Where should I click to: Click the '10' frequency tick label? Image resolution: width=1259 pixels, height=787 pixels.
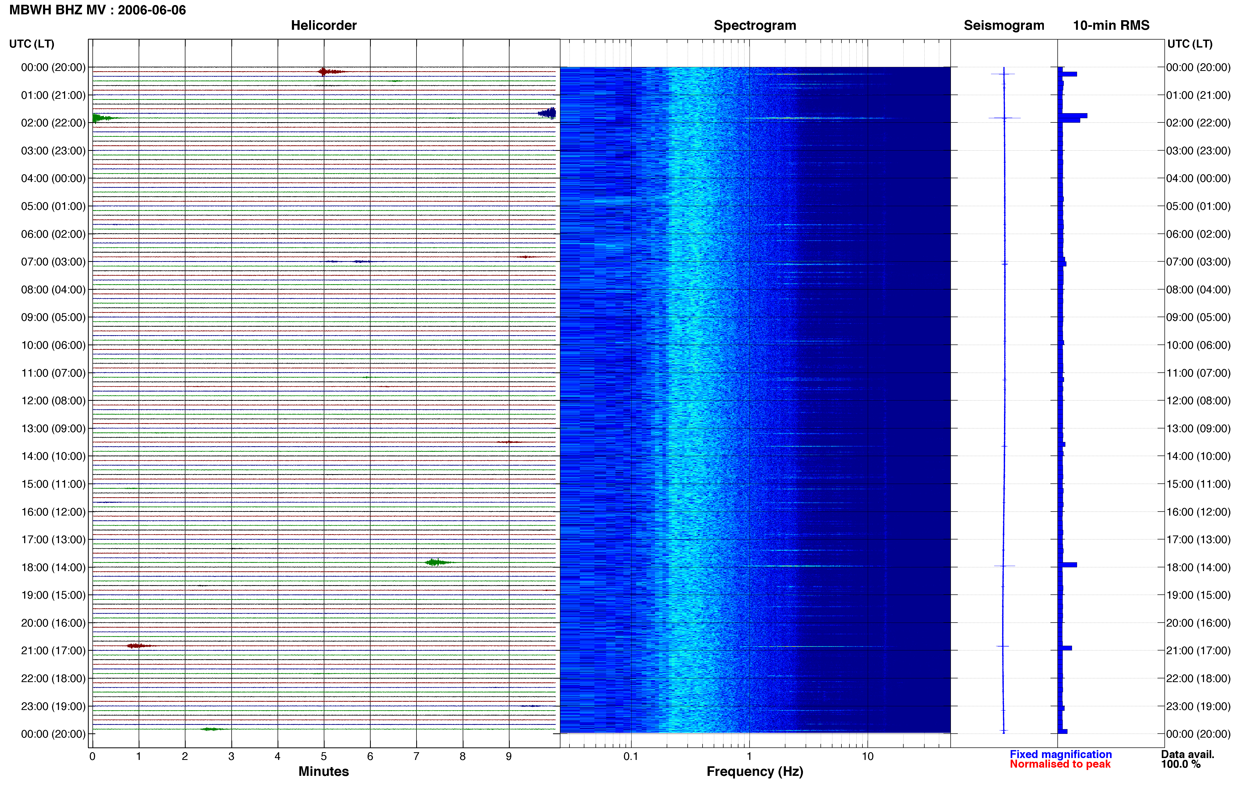point(867,756)
